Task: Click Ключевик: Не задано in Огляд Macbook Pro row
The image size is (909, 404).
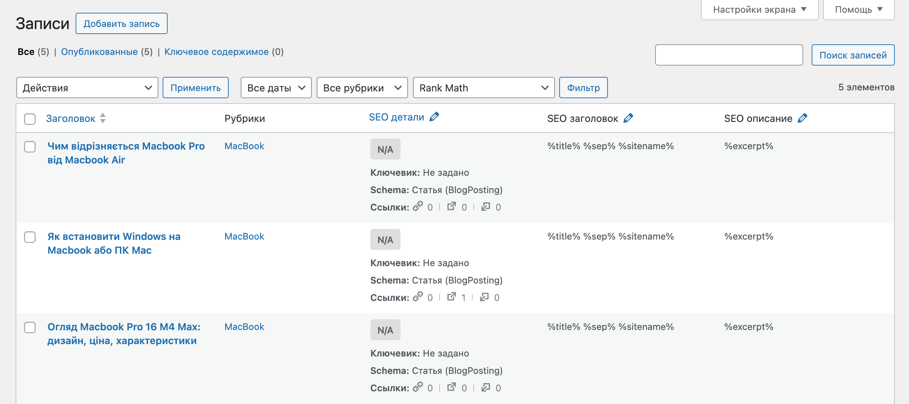Action: click(420, 353)
